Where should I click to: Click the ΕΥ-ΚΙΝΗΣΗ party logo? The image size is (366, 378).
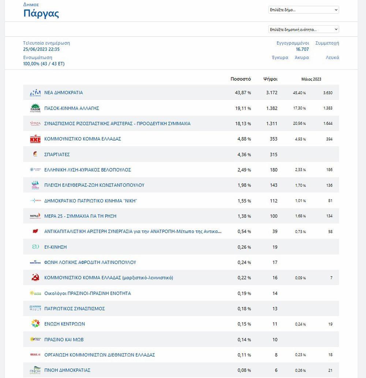35,247
